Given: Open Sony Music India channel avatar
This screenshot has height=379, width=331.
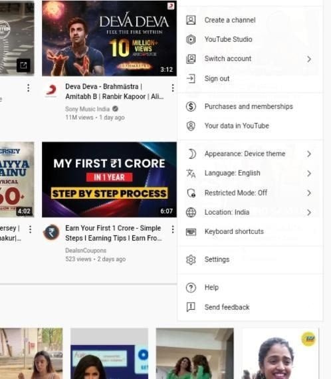Looking at the screenshot, I should 51,90.
